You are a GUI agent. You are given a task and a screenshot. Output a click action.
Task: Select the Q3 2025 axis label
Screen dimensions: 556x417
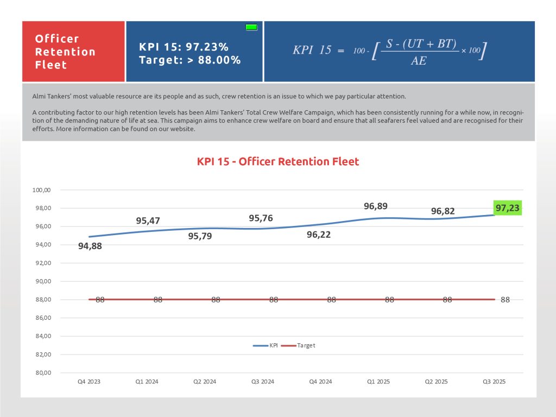pyautogui.click(x=494, y=382)
